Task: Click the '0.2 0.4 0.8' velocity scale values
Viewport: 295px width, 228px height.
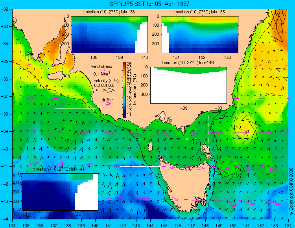Action: click(104, 85)
